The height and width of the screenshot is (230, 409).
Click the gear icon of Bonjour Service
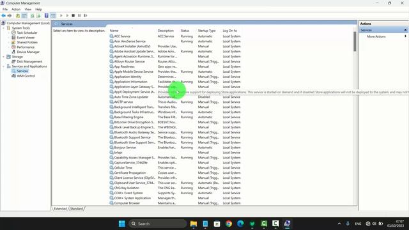(x=111, y=148)
